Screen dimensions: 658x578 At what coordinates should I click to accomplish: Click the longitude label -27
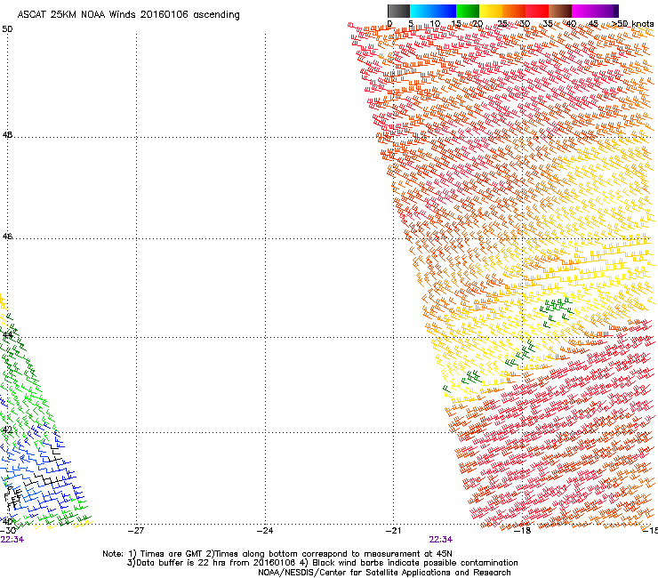(x=136, y=531)
